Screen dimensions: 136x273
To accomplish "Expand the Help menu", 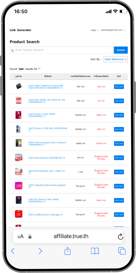I will (x=95, y=30).
